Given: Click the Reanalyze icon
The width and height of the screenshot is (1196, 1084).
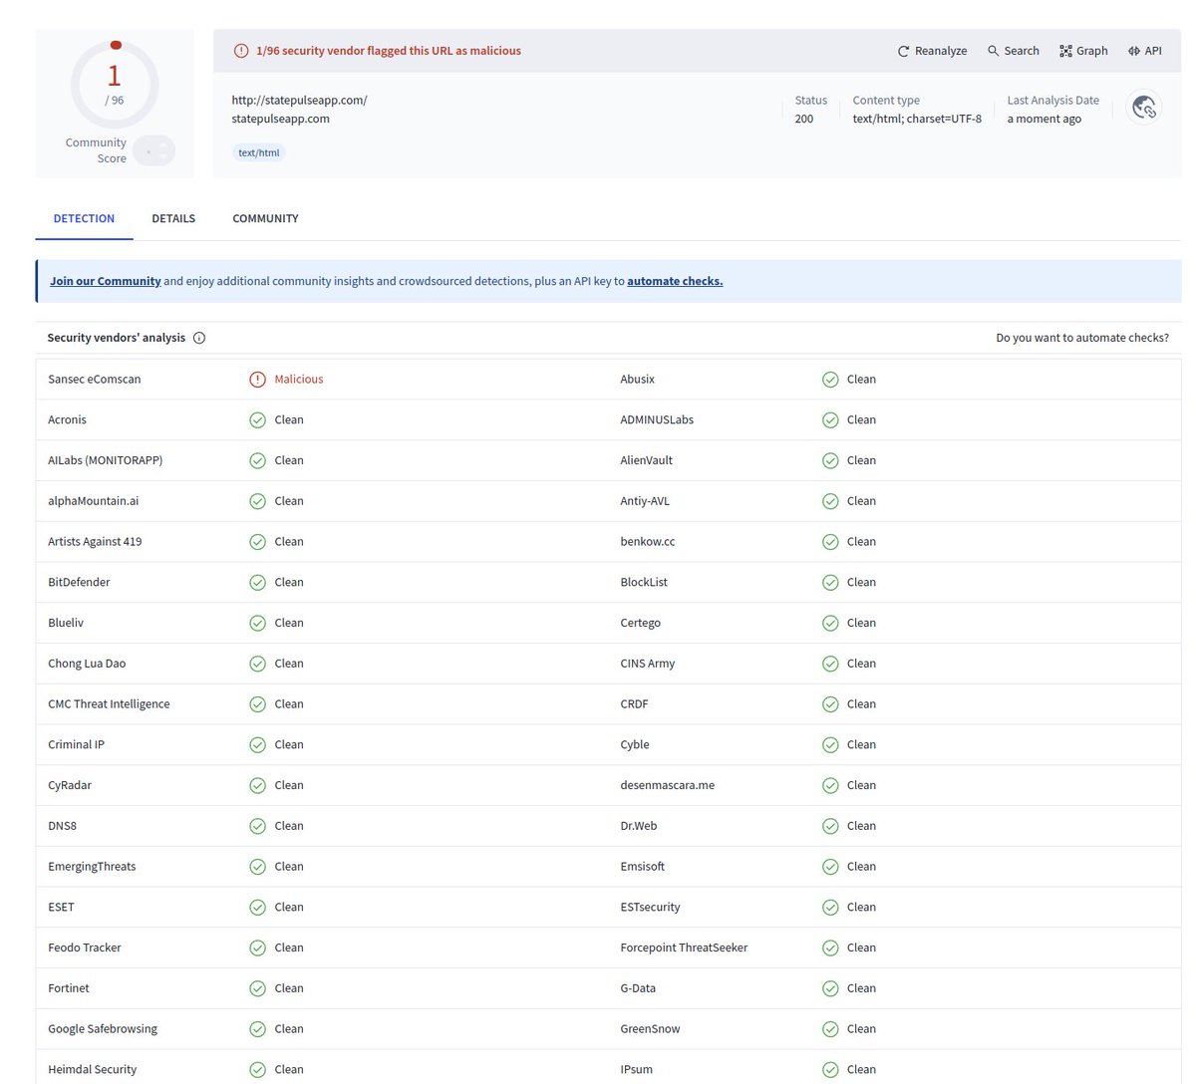Looking at the screenshot, I should [903, 51].
